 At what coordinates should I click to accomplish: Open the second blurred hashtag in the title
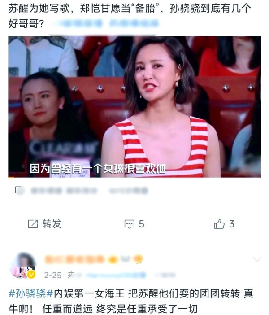point(134,24)
